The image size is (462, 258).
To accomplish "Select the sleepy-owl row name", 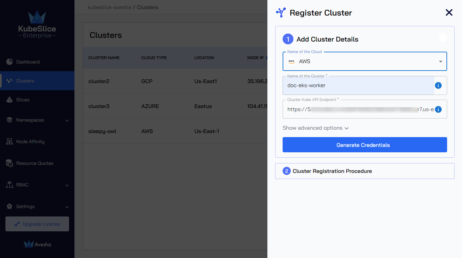I will (x=102, y=131).
